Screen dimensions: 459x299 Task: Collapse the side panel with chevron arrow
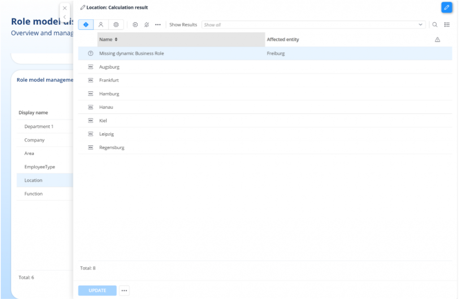tap(65, 17)
